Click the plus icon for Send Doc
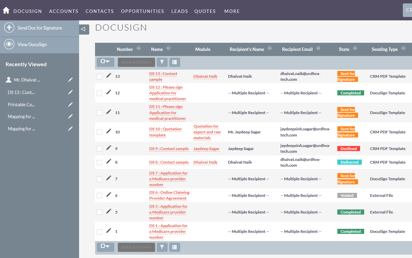412x258 pixels. (x=9, y=28)
